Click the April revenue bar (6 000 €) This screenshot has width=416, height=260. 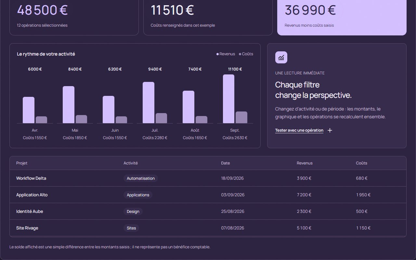29,110
